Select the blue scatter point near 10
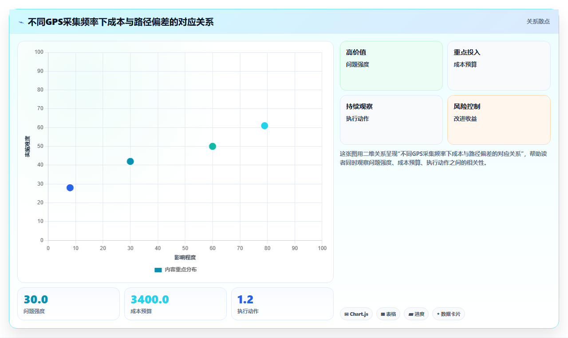This screenshot has width=568, height=338. pos(70,188)
